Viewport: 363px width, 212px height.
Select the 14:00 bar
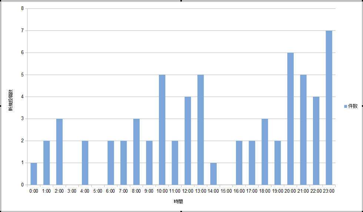point(213,174)
